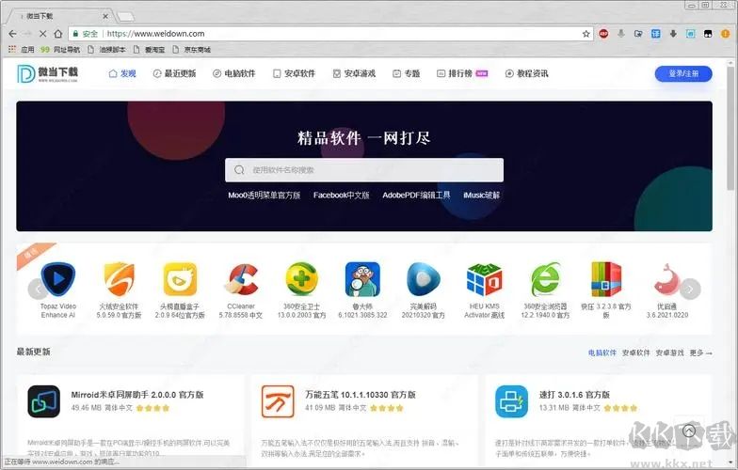
Task: Click the browser back arrow
Action: [13, 34]
